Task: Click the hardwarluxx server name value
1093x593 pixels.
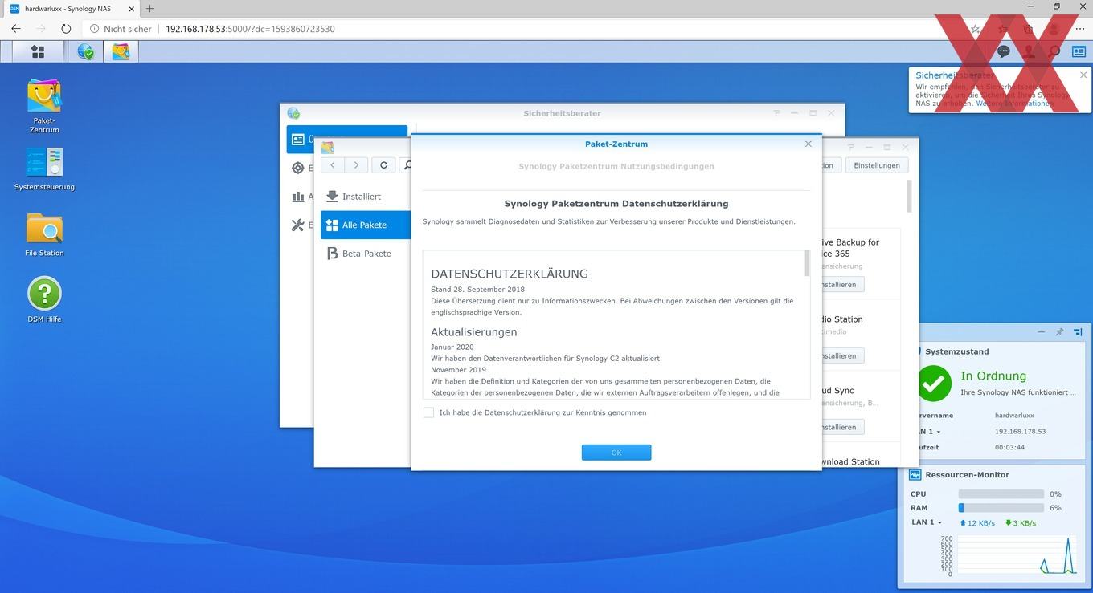Action: tap(1014, 416)
